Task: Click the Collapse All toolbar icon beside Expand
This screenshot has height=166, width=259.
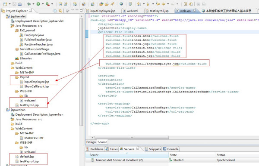Action: [x=204, y=4]
